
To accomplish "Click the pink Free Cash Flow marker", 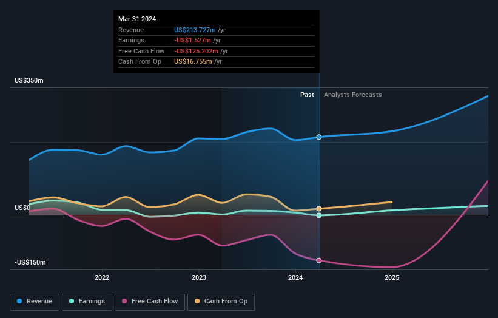I will point(319,260).
